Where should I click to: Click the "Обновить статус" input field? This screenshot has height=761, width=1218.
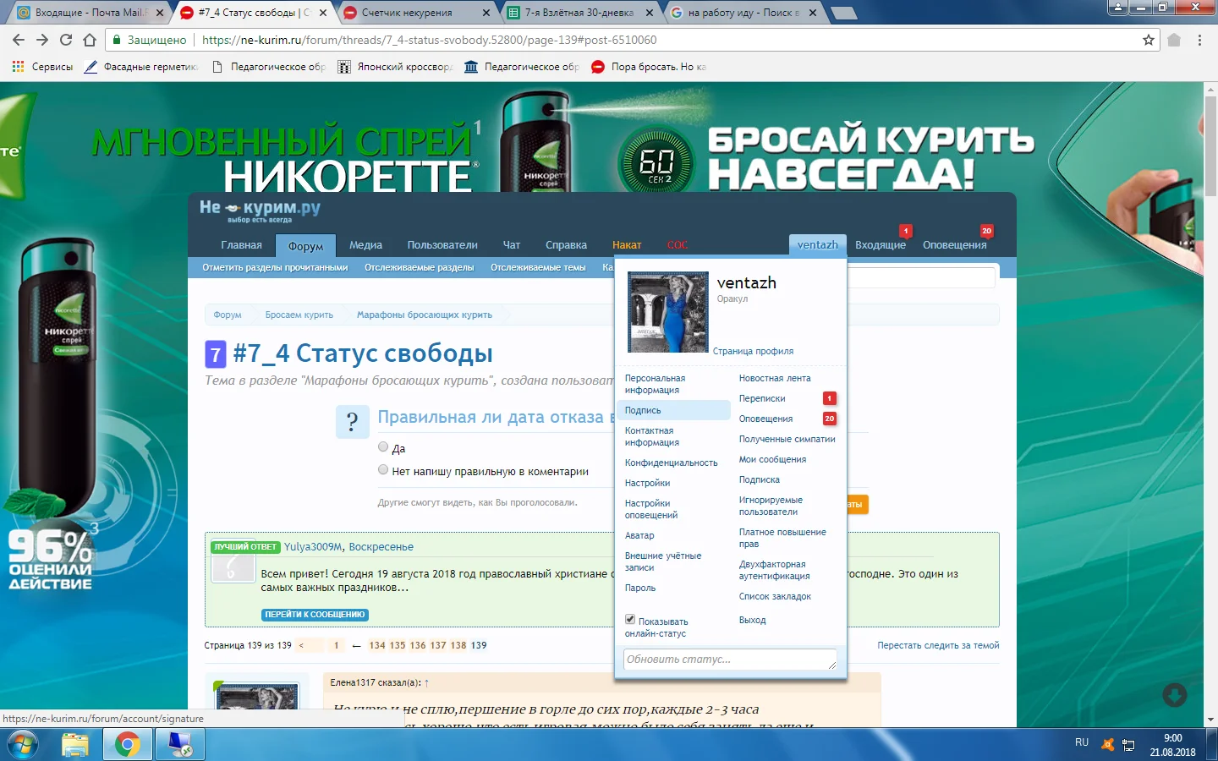point(727,660)
